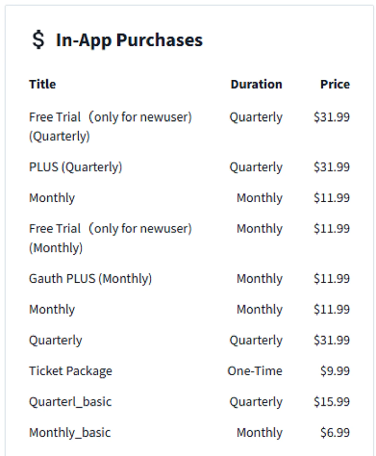Click the Free Trial (Monthly) row title
376x456 pixels.
[x=110, y=238]
